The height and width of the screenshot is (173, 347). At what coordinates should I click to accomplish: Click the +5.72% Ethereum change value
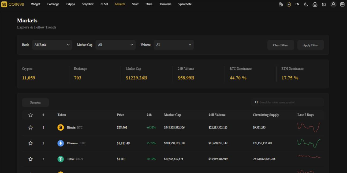[x=151, y=143]
